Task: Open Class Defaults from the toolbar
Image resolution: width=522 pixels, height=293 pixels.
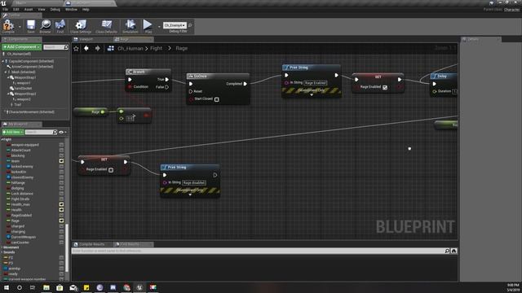Action: [x=107, y=25]
